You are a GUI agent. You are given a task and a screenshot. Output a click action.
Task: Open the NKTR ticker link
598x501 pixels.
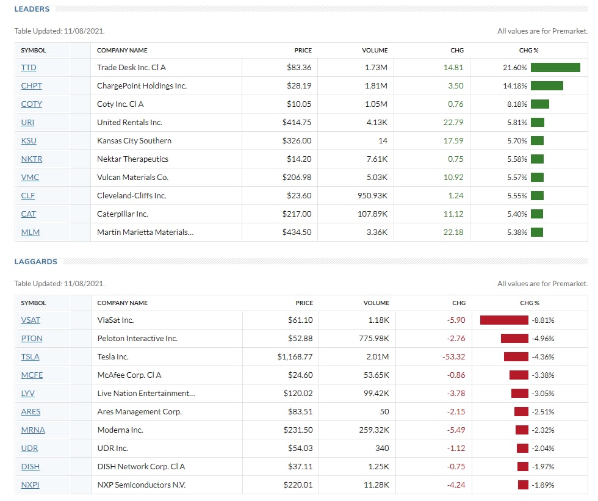coord(31,159)
